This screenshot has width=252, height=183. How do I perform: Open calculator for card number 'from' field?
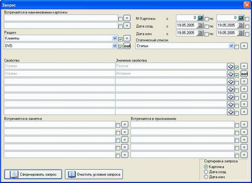pyautogui.click(x=200, y=18)
